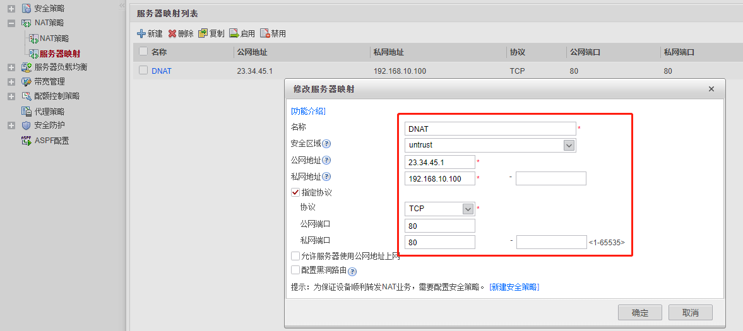This screenshot has width=743, height=331.
Task: Open help icon next to 配置黑洞路由
Action: click(x=352, y=272)
